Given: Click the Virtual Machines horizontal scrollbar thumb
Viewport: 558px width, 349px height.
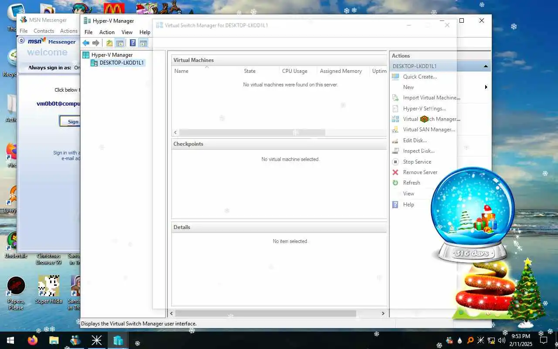Looking at the screenshot, I should point(252,132).
